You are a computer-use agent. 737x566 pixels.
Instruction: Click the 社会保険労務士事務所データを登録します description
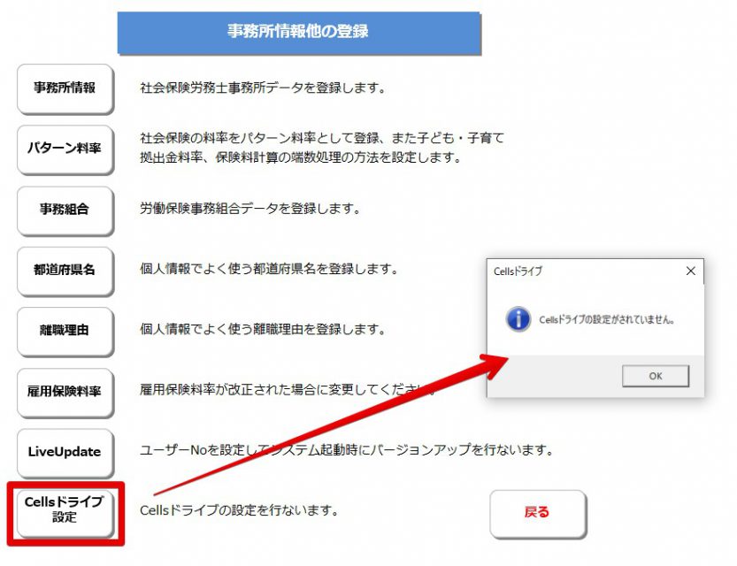[x=263, y=88]
